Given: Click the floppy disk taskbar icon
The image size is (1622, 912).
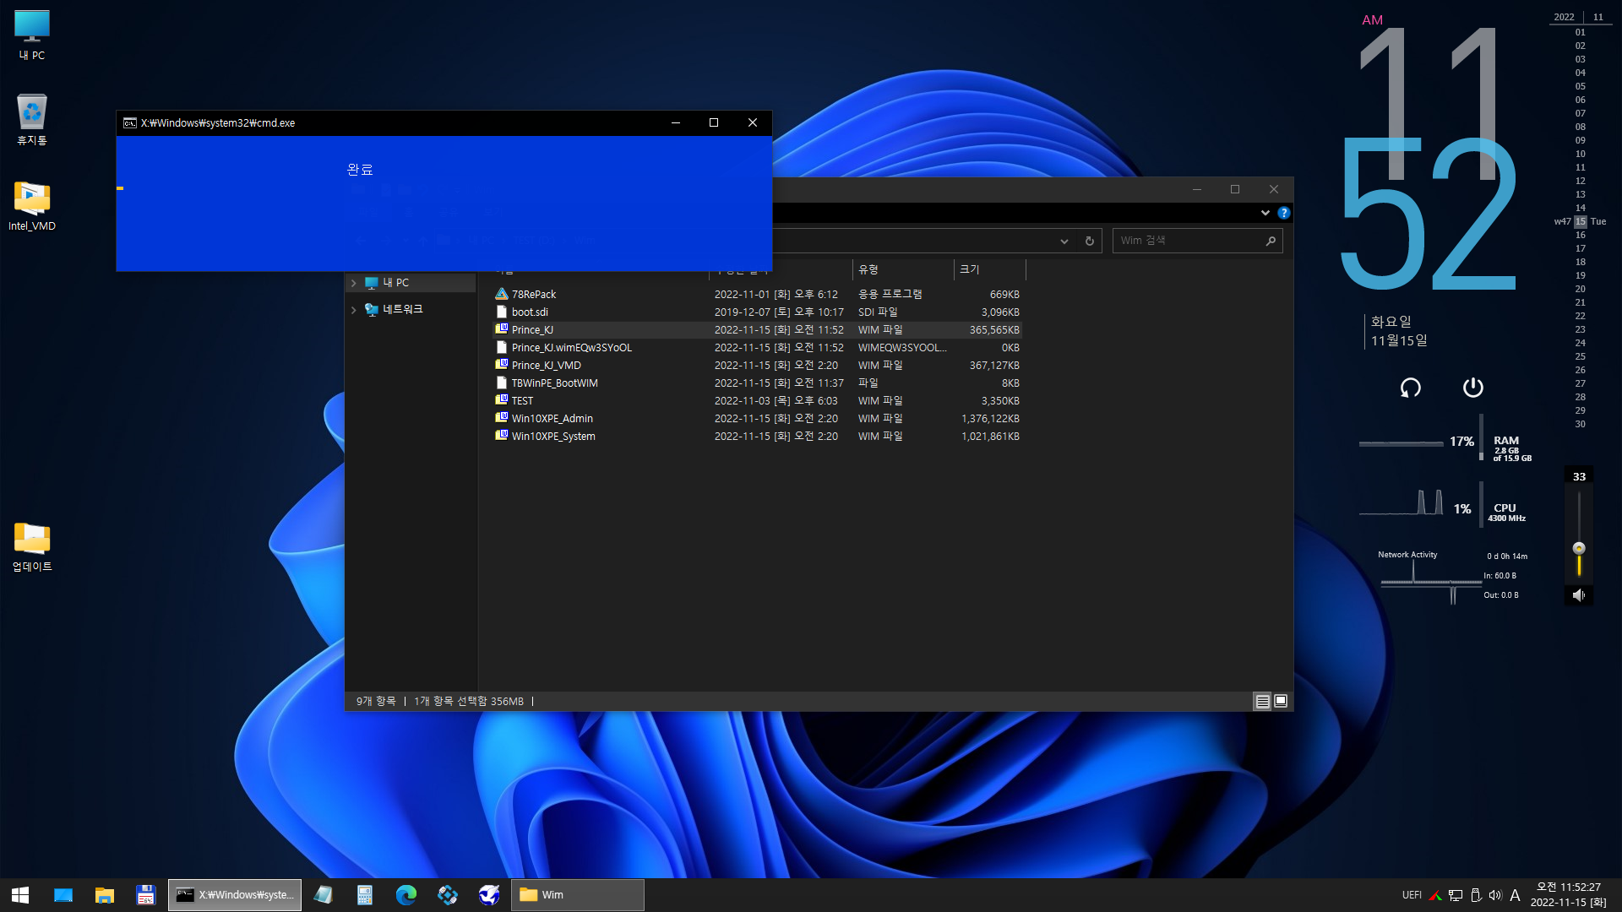Looking at the screenshot, I should tap(145, 895).
